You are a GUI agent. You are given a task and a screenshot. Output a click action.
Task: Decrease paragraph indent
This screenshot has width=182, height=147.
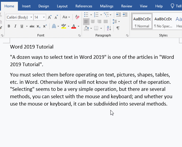click(119, 15)
